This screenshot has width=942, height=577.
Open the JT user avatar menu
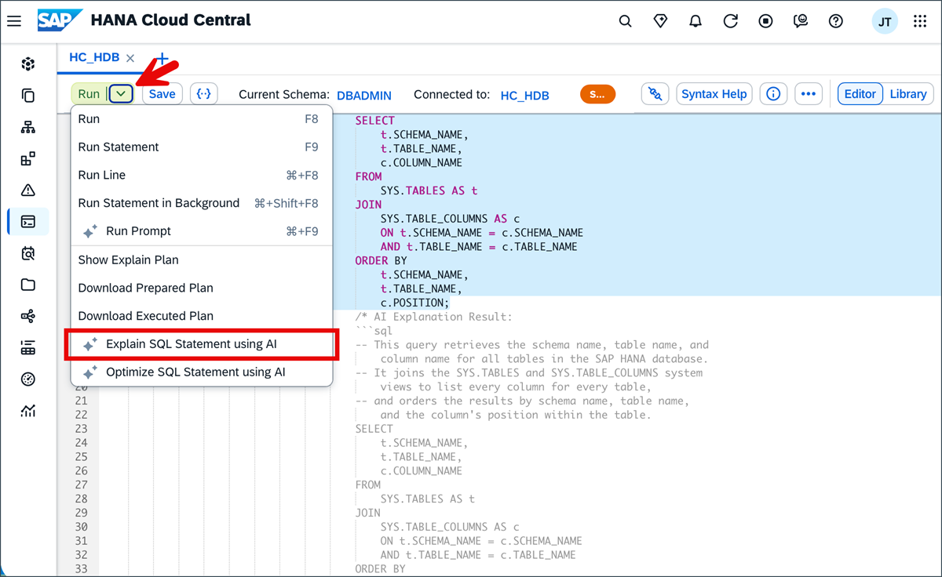(x=885, y=22)
